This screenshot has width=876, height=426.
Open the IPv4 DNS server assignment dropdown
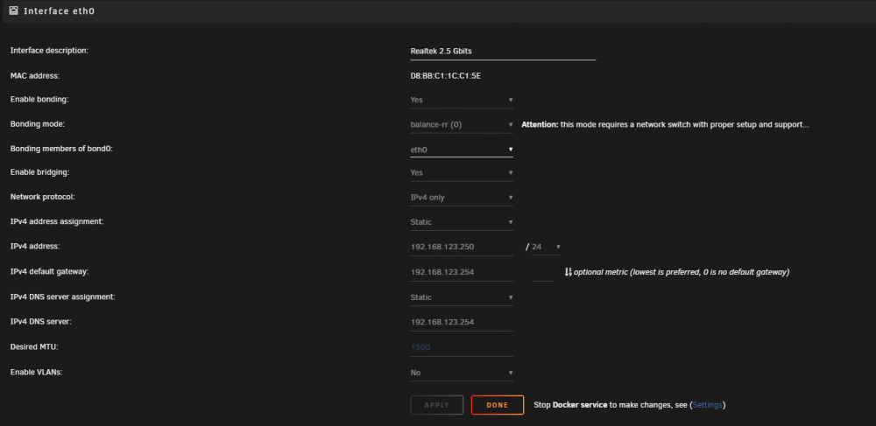[462, 297]
